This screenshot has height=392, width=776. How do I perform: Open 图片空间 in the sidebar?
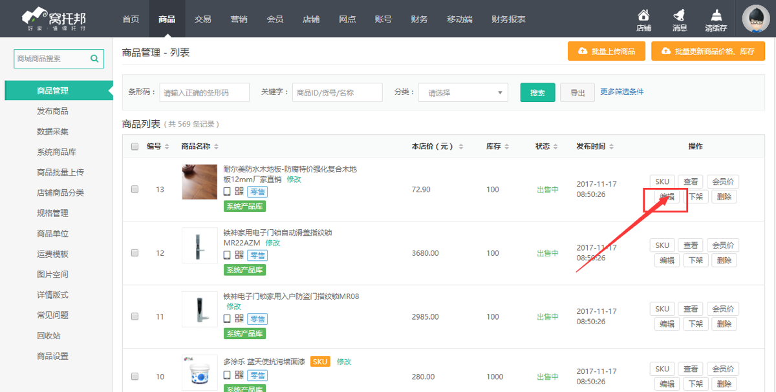(x=52, y=274)
